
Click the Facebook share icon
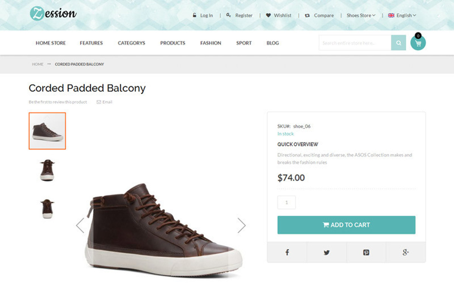pos(287,252)
